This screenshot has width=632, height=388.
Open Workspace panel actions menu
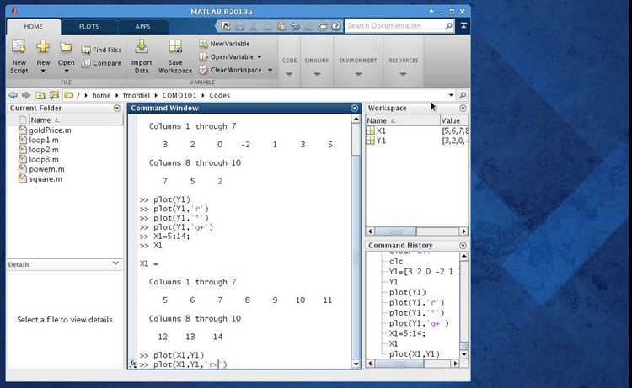coord(463,108)
